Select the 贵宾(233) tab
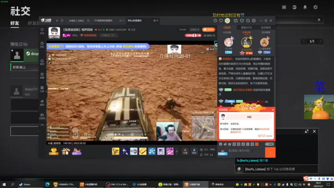 tap(246, 28)
